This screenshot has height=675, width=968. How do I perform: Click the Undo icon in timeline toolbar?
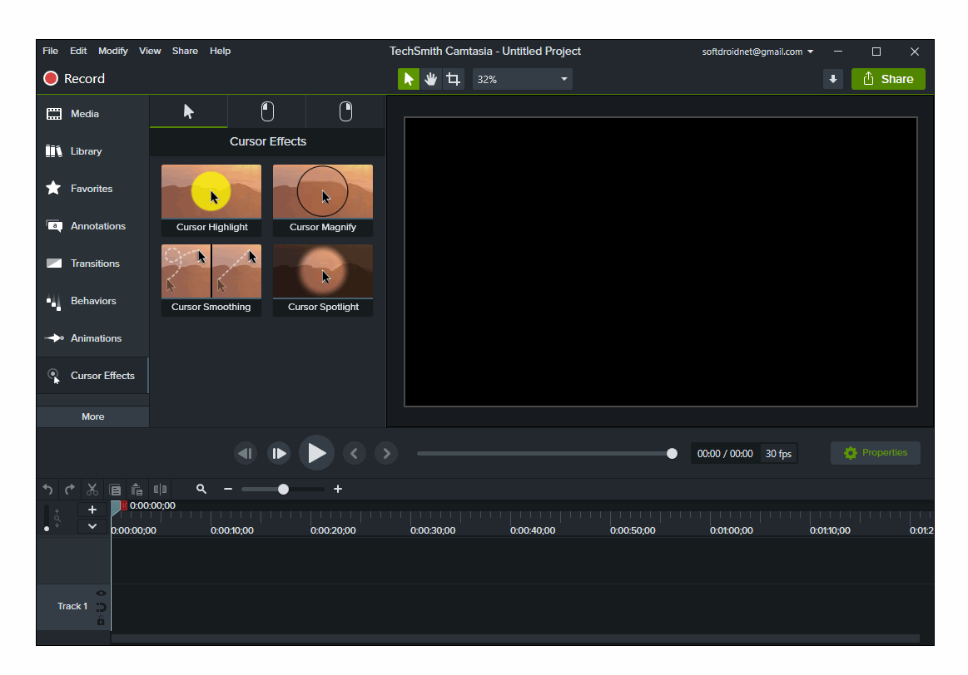(x=47, y=490)
